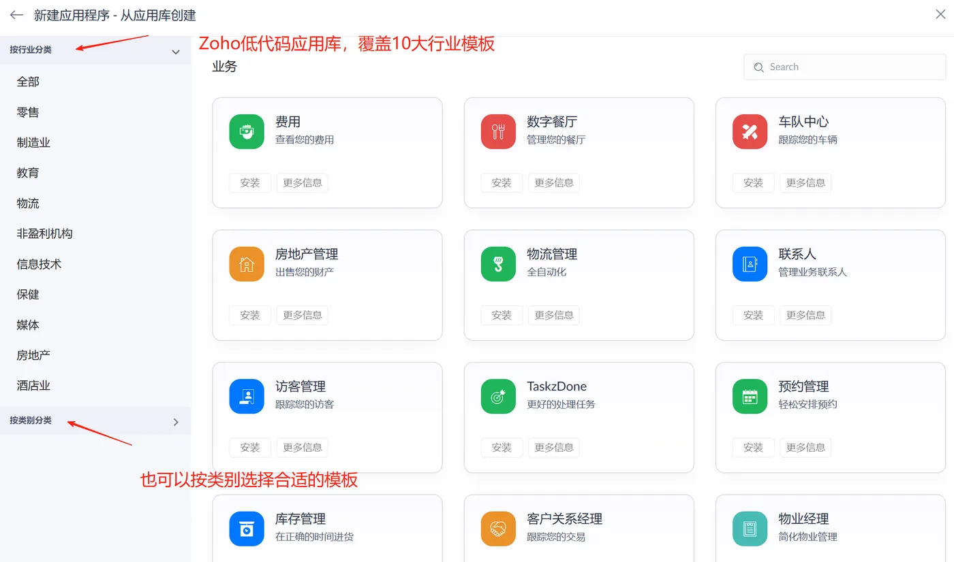Click the 客户关系经理 CRM app icon

(497, 529)
